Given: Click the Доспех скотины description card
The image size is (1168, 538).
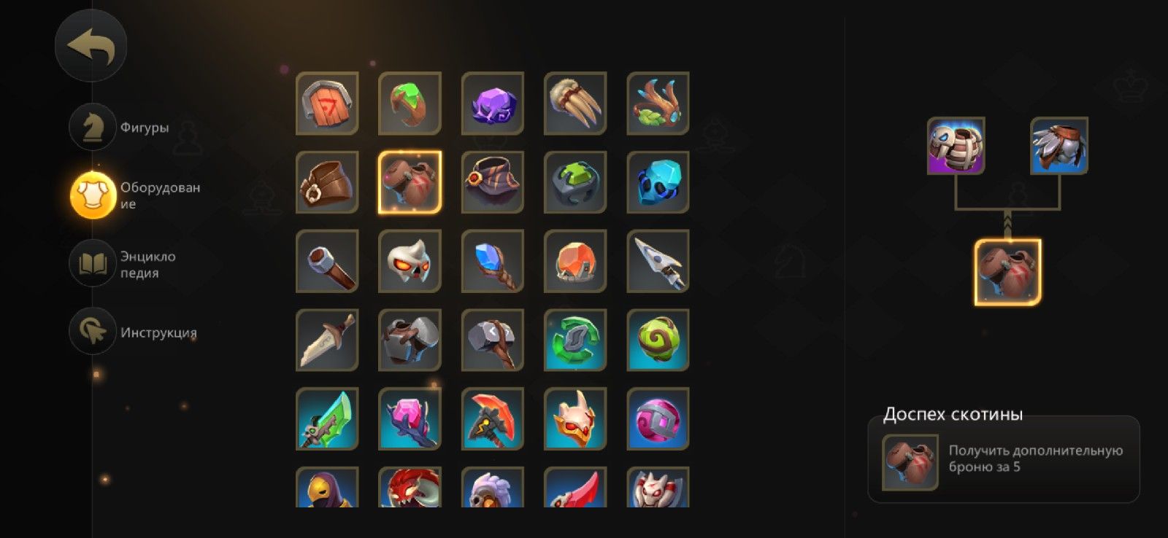Looking at the screenshot, I should pos(1004,459).
